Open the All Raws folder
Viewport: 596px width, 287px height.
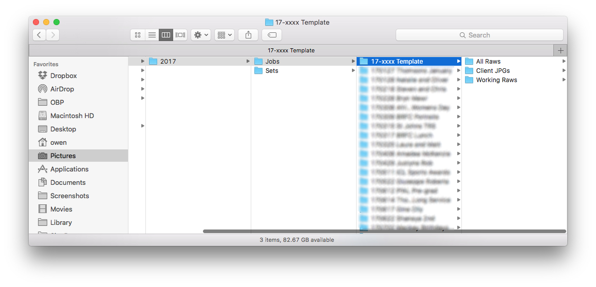click(x=488, y=61)
